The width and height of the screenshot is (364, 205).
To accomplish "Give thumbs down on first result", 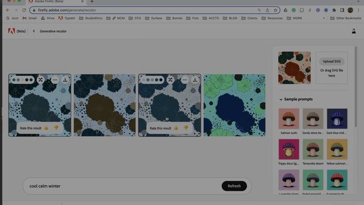I will point(56,128).
